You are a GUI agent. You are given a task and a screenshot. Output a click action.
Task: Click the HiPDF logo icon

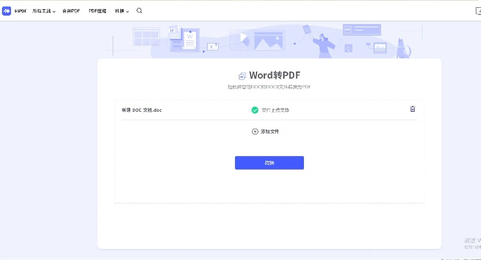(x=7, y=11)
